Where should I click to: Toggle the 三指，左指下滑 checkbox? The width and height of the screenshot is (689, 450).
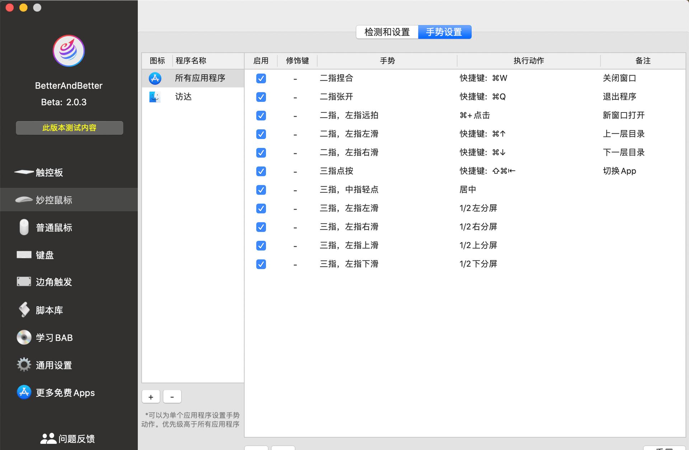tap(261, 264)
